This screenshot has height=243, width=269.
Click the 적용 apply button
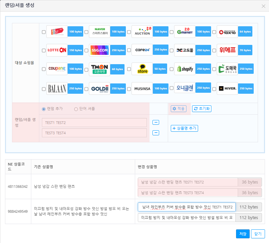pyautogui.click(x=178, y=109)
